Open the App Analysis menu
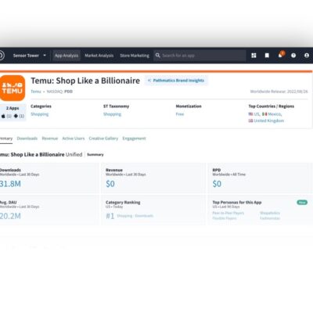Viewport: 313px width, 313px height. (67, 56)
